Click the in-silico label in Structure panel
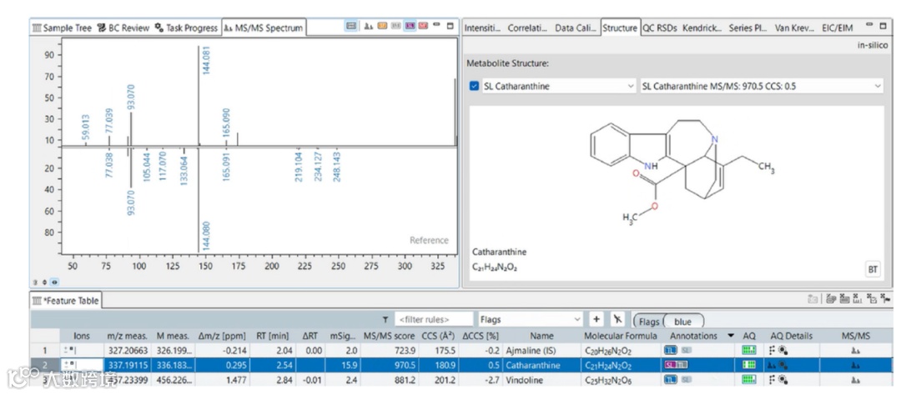The image size is (901, 395). coord(873,45)
